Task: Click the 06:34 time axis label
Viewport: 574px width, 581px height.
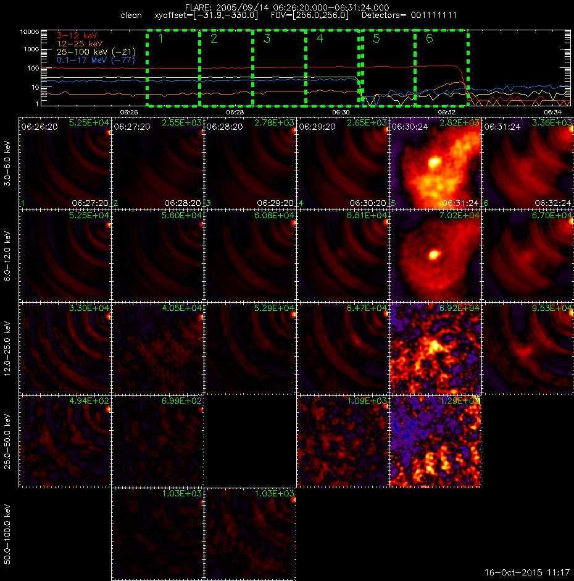Action: (x=553, y=112)
